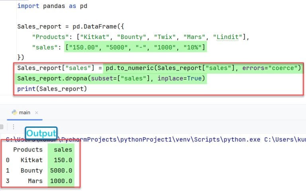This screenshot has width=306, height=191.
Task: Click the "10%" value in sales list
Action: pos(192,47)
